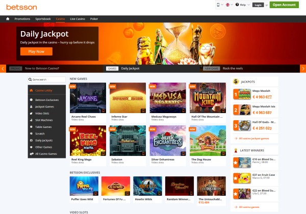Open the Sabaton game thumbnail
Screen dimensions: 306x214
pyautogui.click(x=128, y=141)
